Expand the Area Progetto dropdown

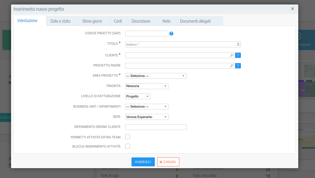(156, 76)
